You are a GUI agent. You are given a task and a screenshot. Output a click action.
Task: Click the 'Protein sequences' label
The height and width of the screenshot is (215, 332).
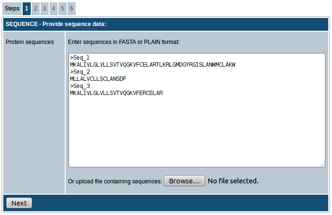coord(30,42)
